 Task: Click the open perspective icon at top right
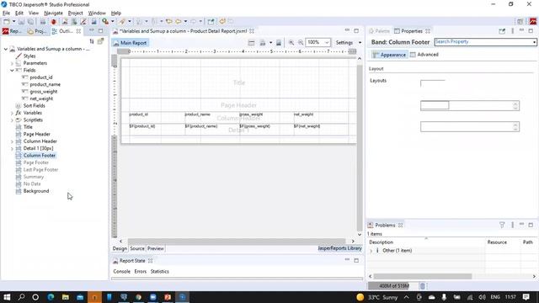point(520,21)
